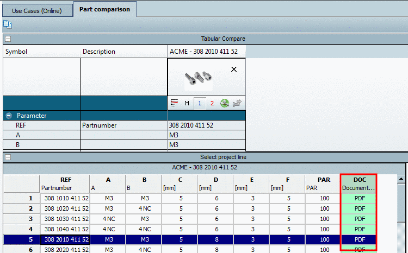Select row 6 partnumber 308 2020 411 52
The image size is (408, 253).
[x=65, y=249]
